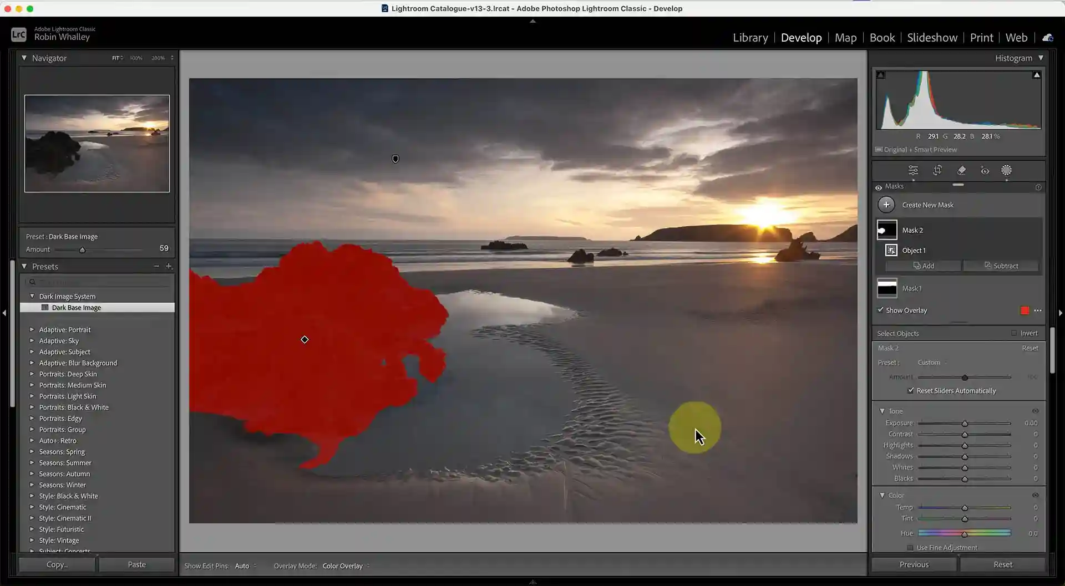The height and width of the screenshot is (586, 1065).
Task: Expand the Style: Cinematic preset group
Action: (x=32, y=507)
